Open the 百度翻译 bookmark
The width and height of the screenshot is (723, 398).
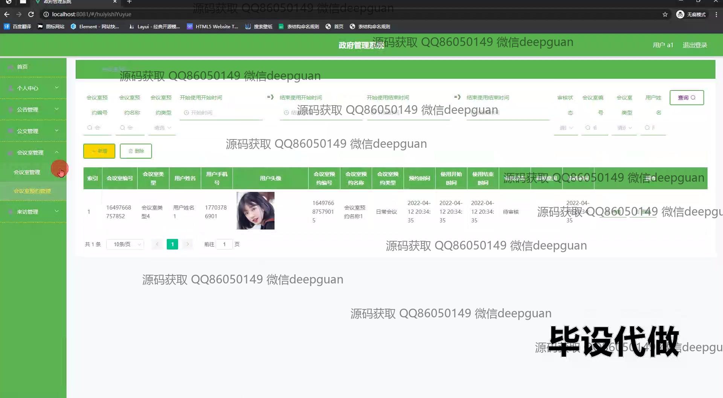coord(18,26)
